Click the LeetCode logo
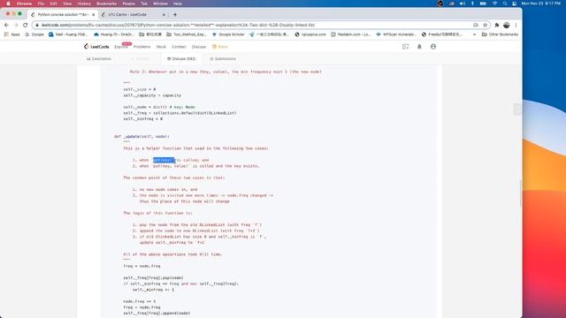The height and width of the screenshot is (318, 566). (x=96, y=47)
